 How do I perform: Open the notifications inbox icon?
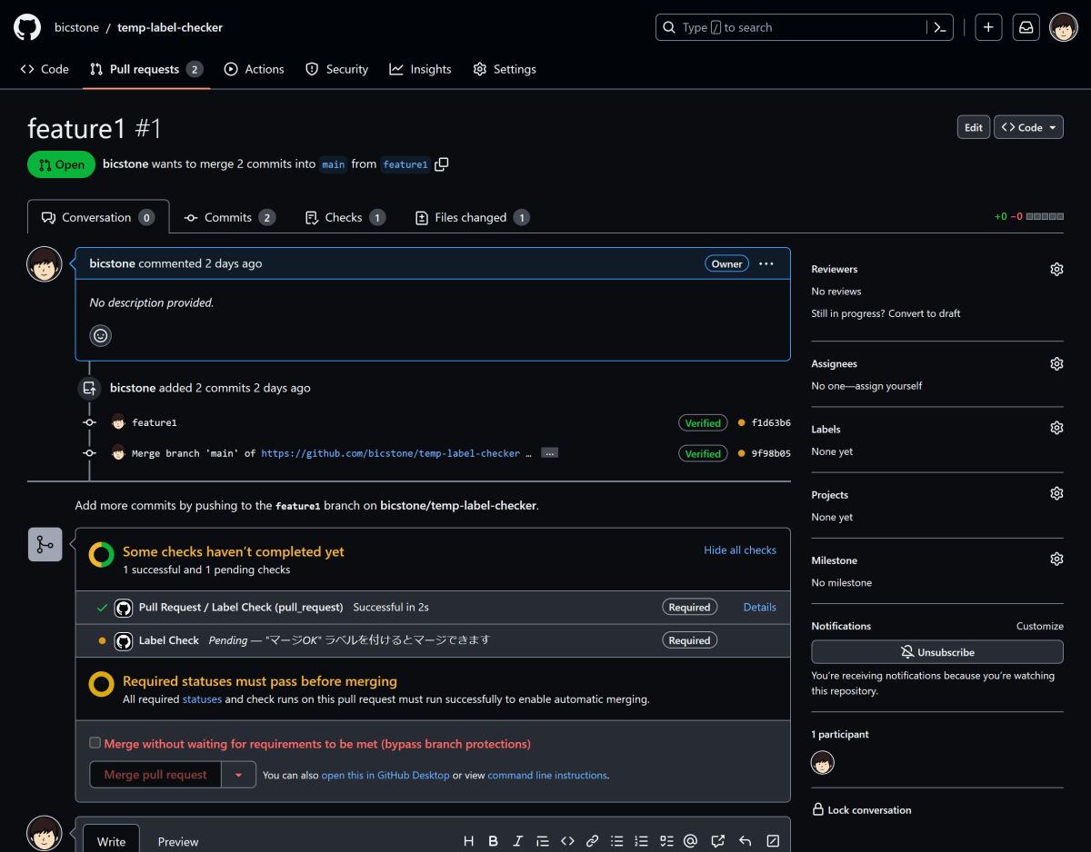pyautogui.click(x=1026, y=27)
